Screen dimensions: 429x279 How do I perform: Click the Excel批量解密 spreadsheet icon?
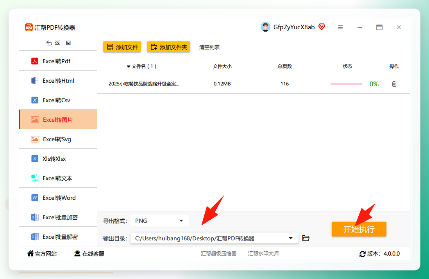(35, 236)
